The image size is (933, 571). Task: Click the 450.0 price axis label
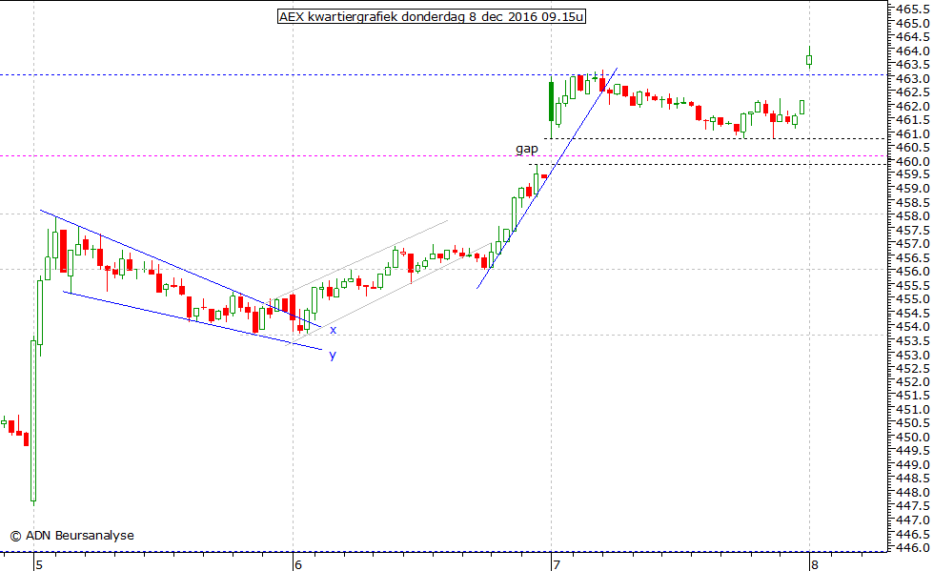pos(912,437)
